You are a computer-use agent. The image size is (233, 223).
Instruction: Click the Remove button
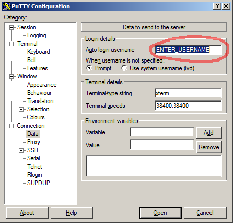click(x=209, y=147)
